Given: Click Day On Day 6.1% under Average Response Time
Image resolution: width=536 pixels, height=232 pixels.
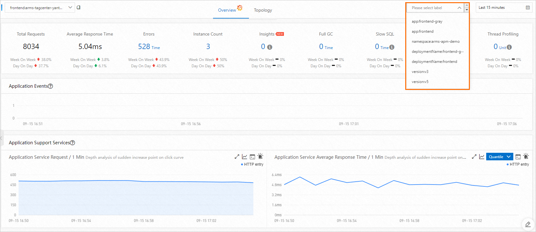Looking at the screenshot, I should point(90,66).
